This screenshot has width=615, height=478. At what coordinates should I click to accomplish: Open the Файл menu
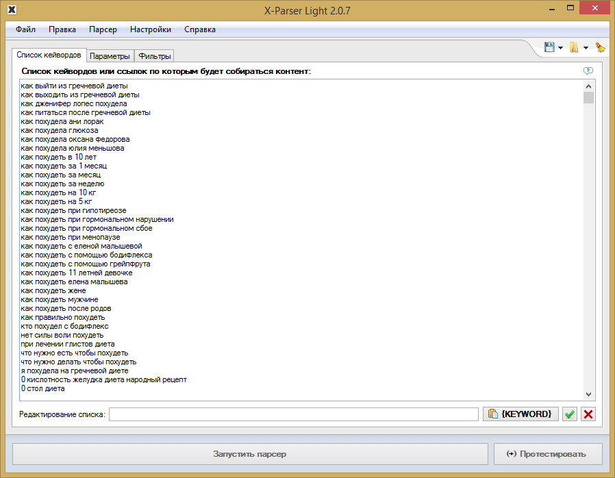25,29
